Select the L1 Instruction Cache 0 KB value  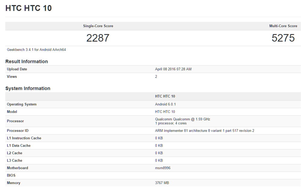pyautogui.click(x=159, y=138)
